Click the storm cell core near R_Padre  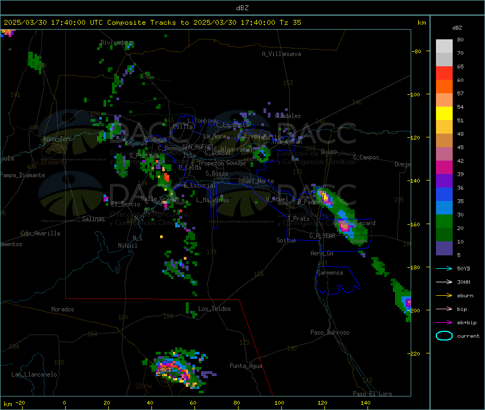tap(325, 197)
